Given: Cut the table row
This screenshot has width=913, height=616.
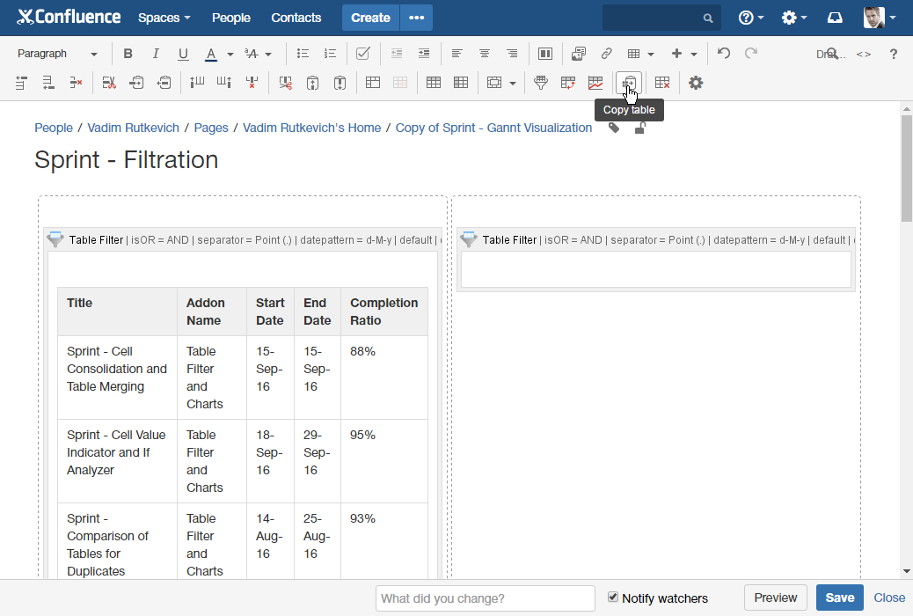Looking at the screenshot, I should click(x=109, y=83).
